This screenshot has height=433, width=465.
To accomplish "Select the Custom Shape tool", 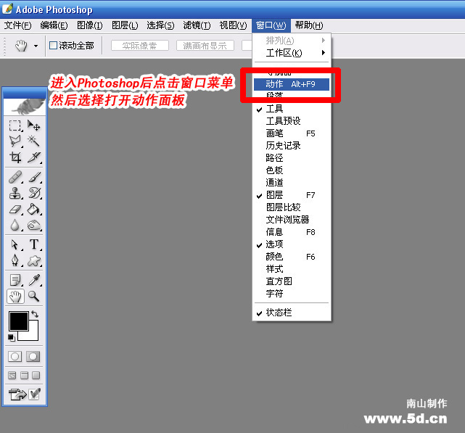I will click(x=33, y=260).
